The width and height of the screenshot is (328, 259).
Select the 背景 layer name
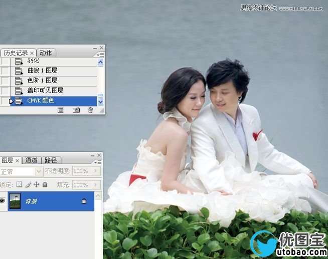click(31, 201)
